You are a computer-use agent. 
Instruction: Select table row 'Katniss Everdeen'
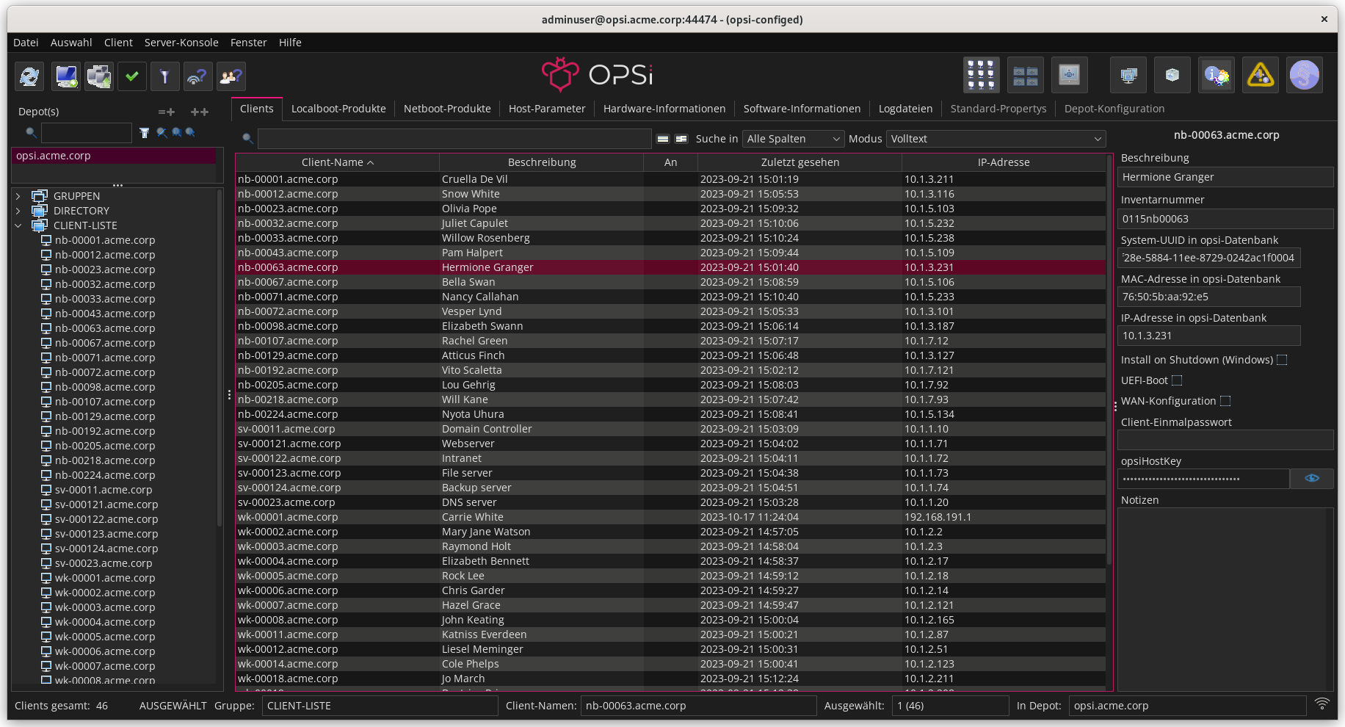point(670,634)
